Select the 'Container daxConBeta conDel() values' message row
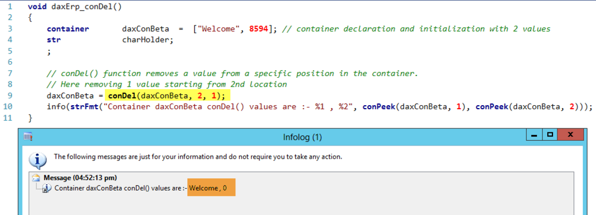 pos(140,188)
